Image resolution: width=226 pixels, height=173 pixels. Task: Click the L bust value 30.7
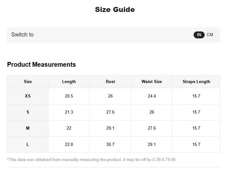coord(110,144)
